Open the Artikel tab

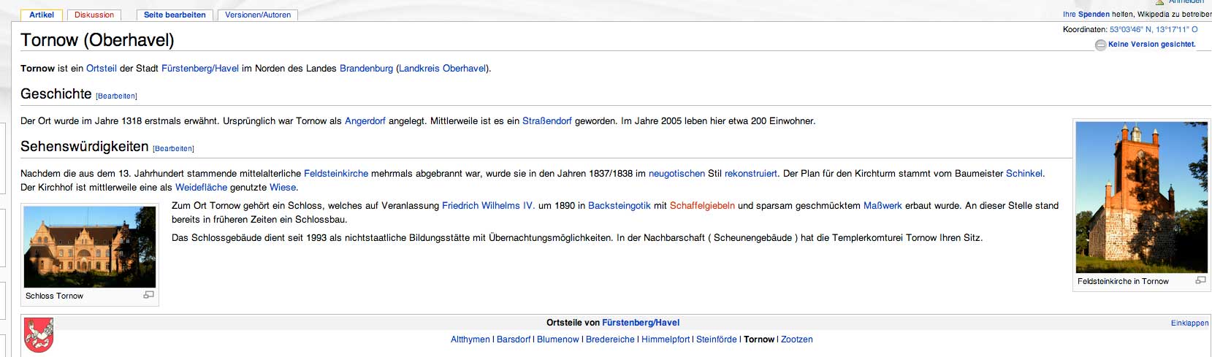42,15
